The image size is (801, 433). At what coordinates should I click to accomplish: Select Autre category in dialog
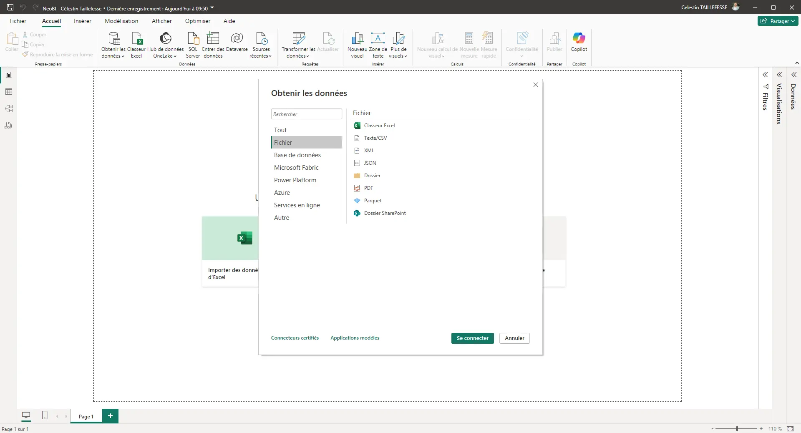pos(307,218)
